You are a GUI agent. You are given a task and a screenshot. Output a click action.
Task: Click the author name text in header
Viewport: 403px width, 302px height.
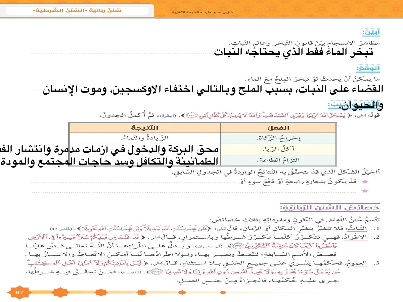pyautogui.click(x=203, y=12)
